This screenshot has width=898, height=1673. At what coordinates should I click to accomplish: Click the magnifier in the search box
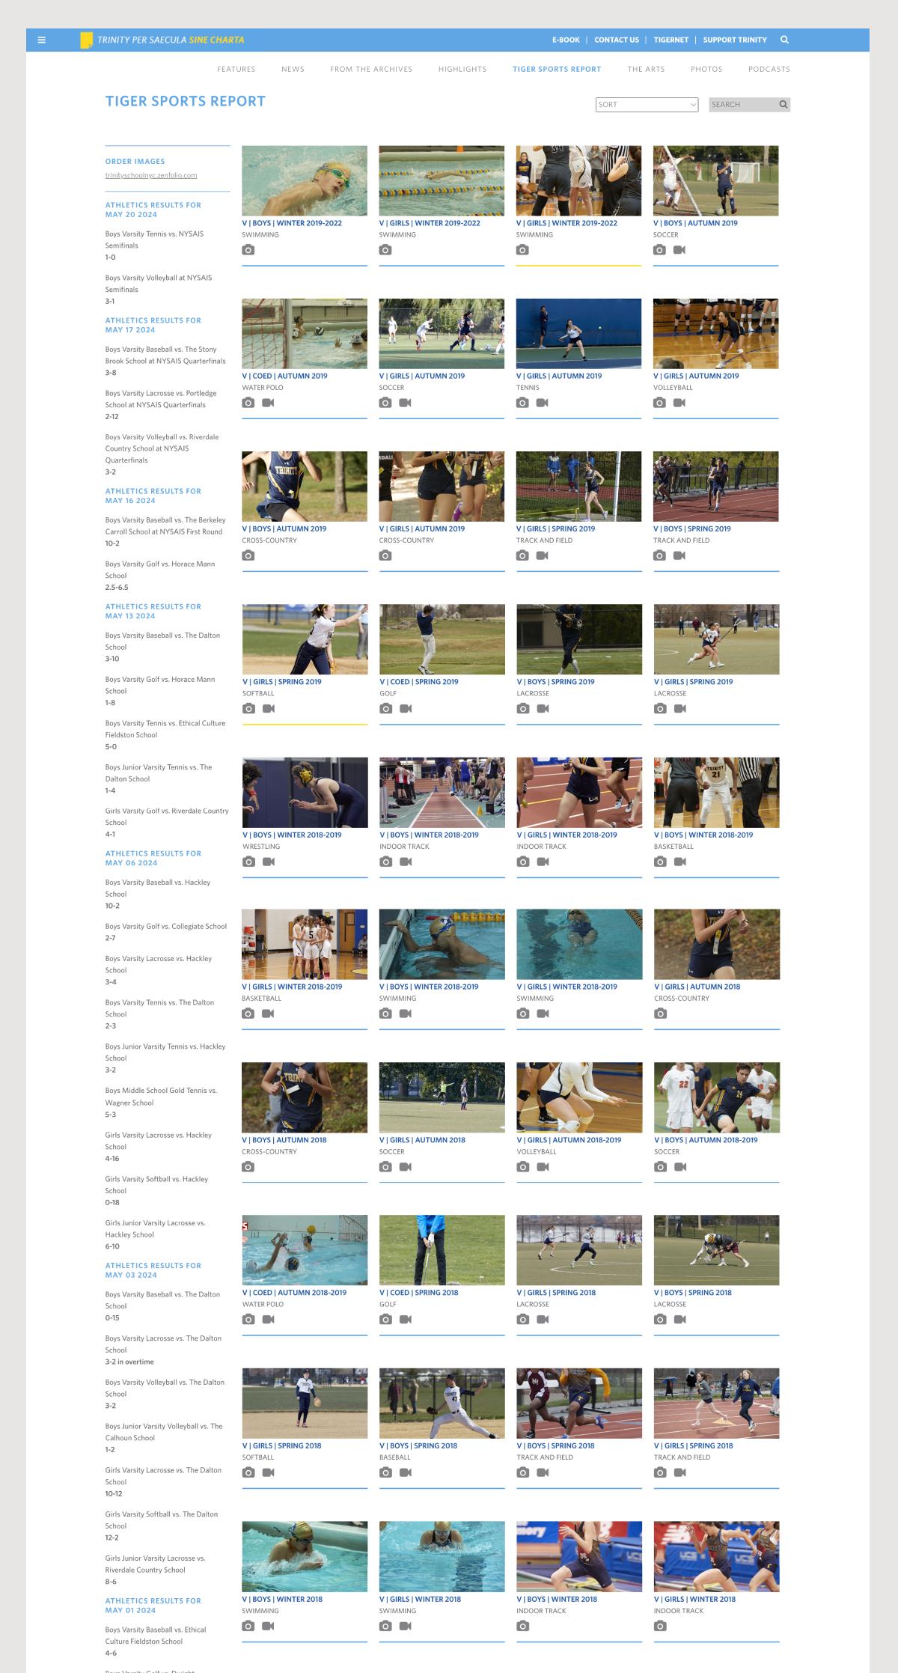click(x=783, y=105)
